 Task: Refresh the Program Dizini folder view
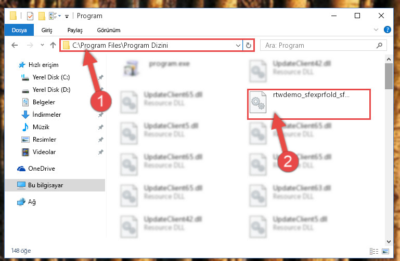(249, 46)
